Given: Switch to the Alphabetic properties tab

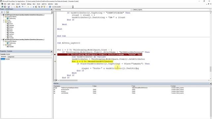Looking at the screenshot, I should [x=4, y=57].
